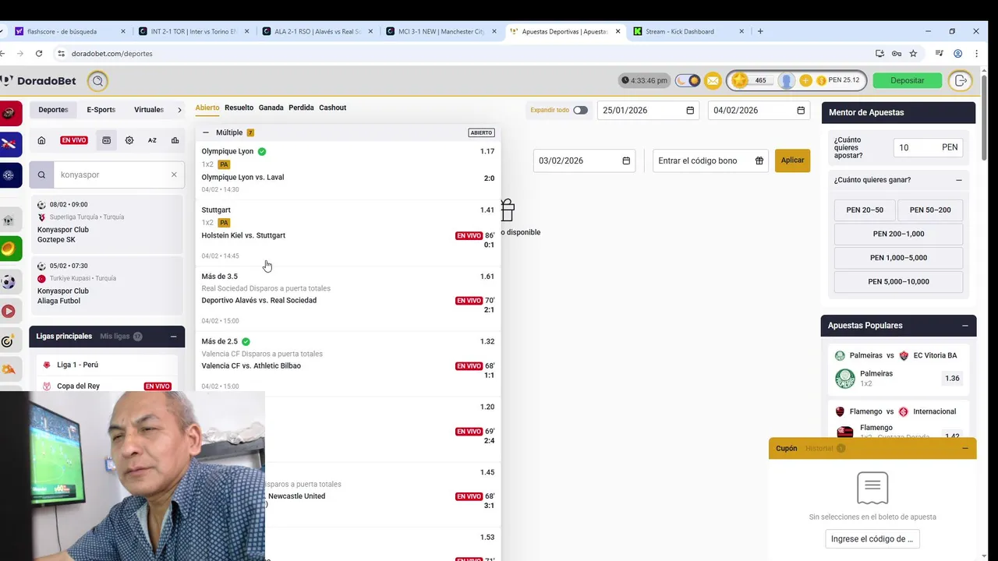The image size is (998, 561).
Task: Open the A-Z sports list icon
Action: pos(152,140)
